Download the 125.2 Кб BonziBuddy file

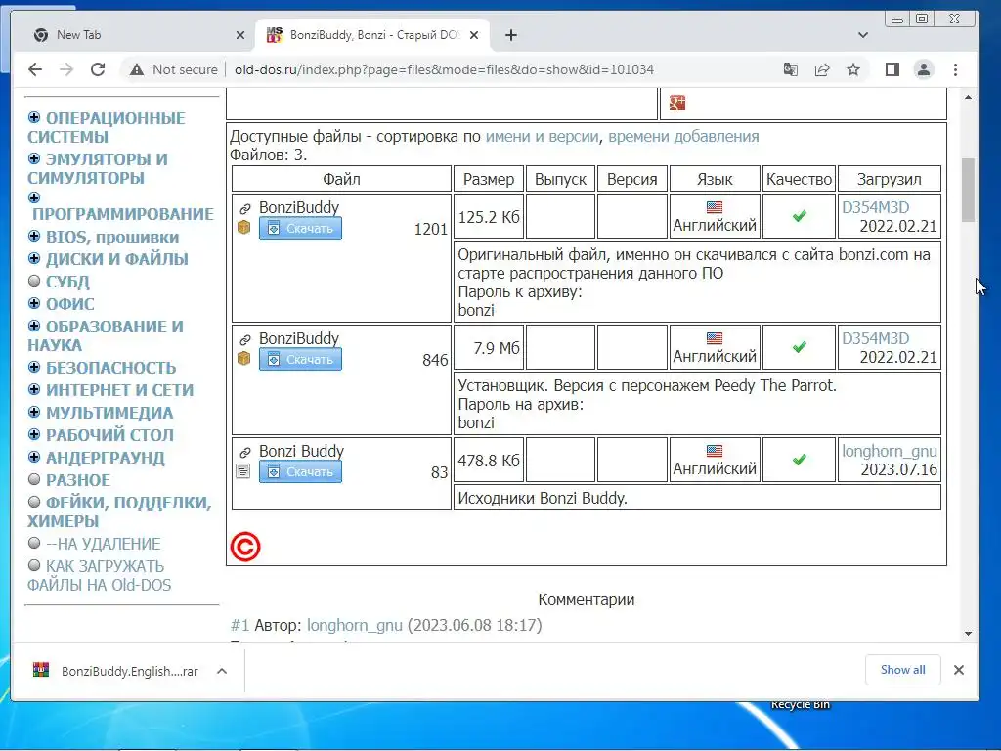[x=300, y=228]
